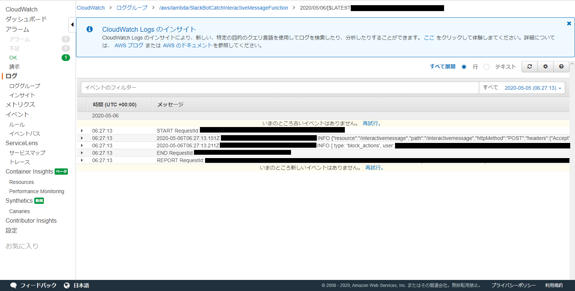The width and height of the screenshot is (575, 291).
Task: Open the settings gear icon
Action: coord(545,66)
